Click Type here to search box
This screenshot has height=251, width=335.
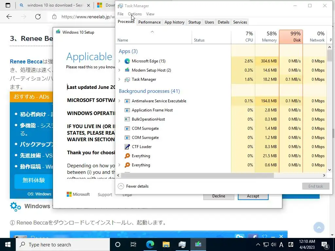(x=63, y=244)
